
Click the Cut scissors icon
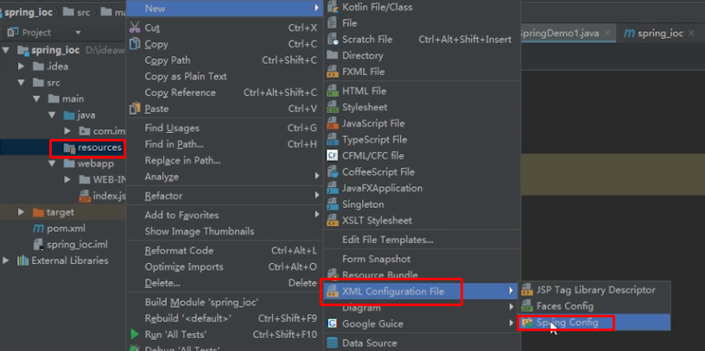(x=135, y=28)
